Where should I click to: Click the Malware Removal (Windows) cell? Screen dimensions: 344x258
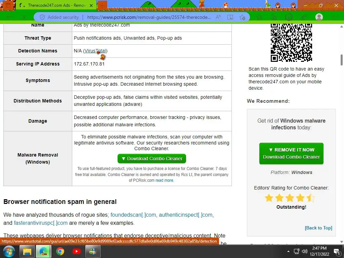tap(38, 159)
